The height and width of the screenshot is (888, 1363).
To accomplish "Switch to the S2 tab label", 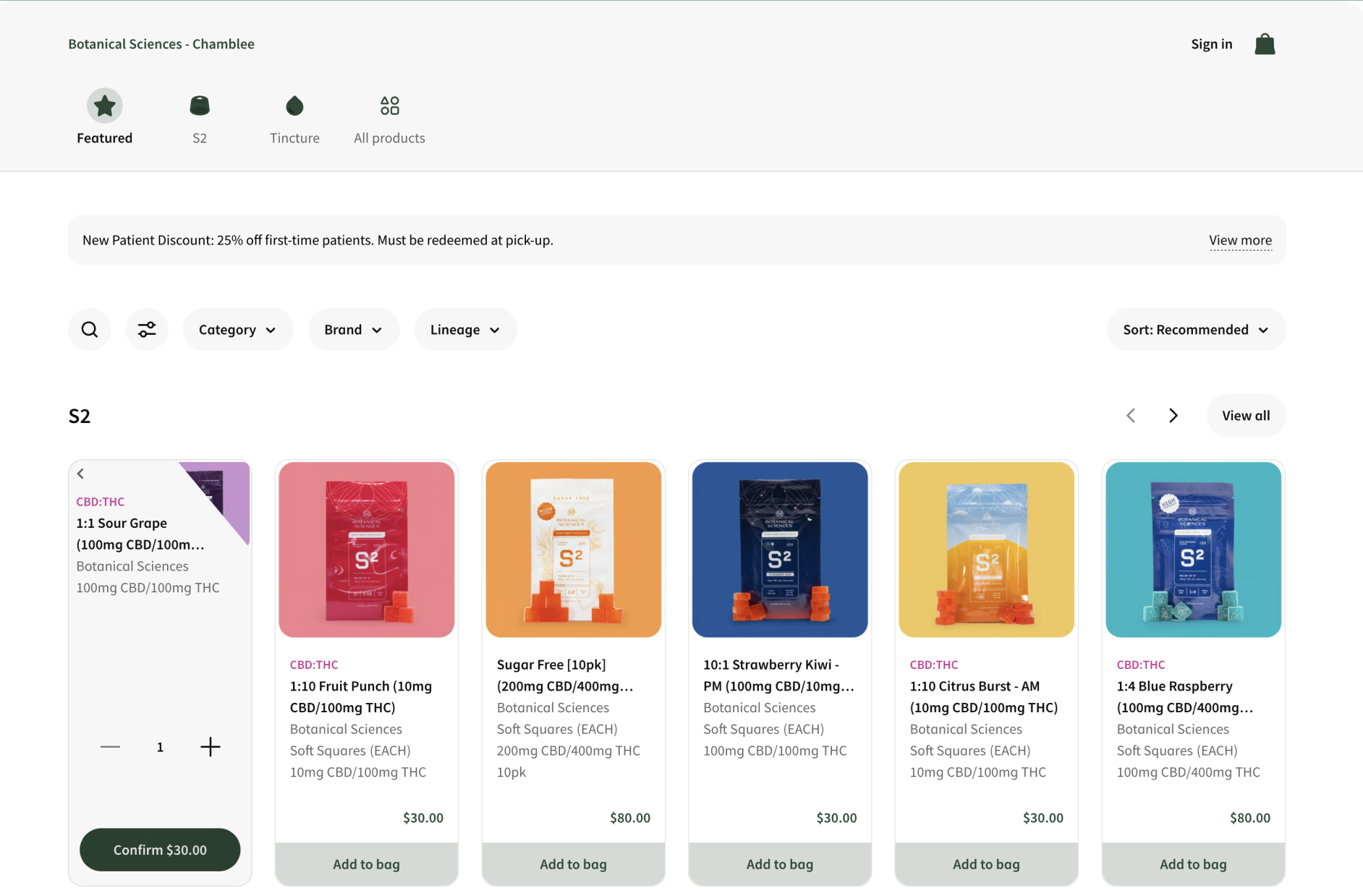I will click(x=200, y=138).
